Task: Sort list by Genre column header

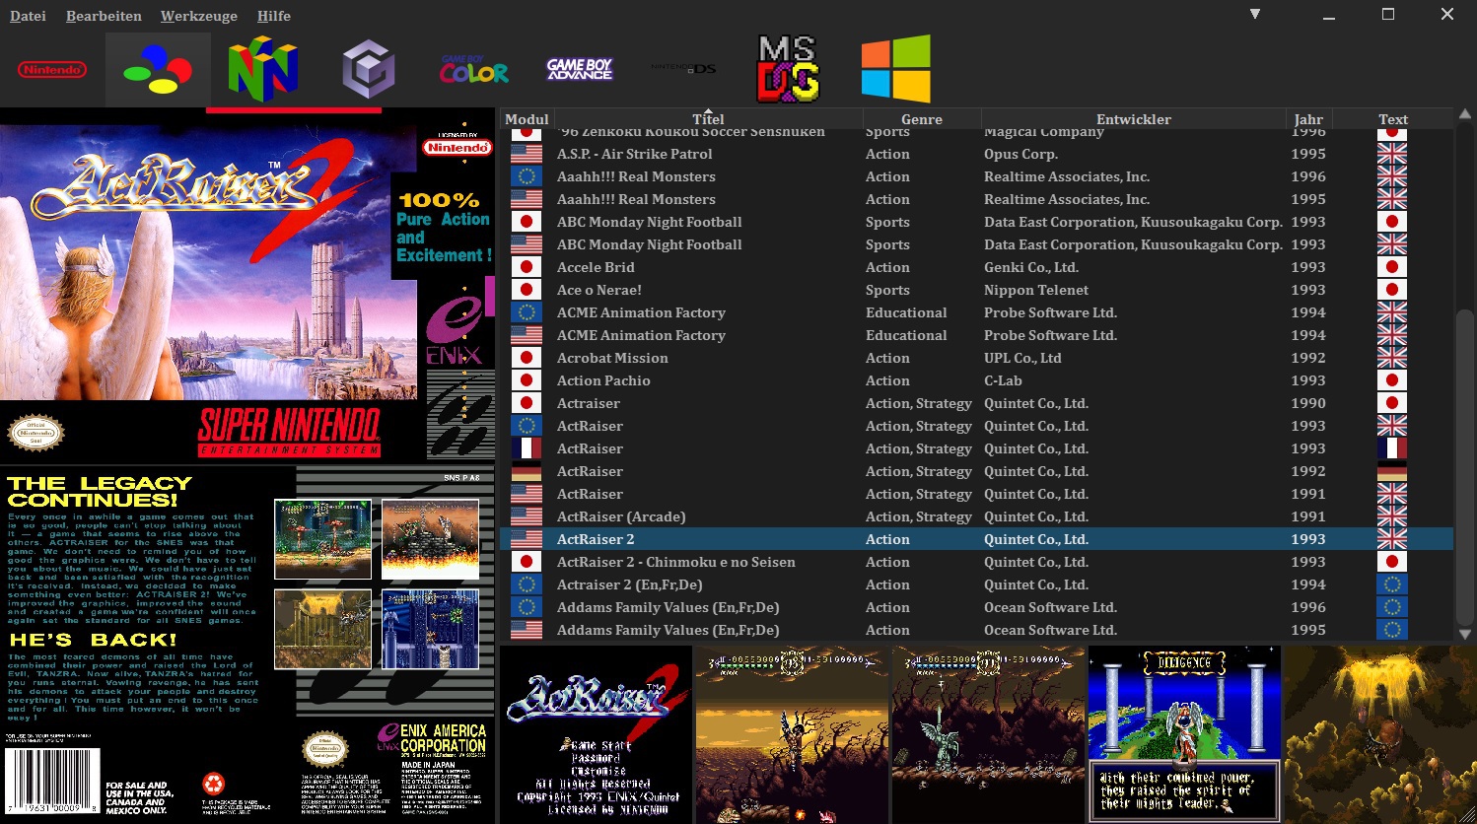Action: click(922, 119)
